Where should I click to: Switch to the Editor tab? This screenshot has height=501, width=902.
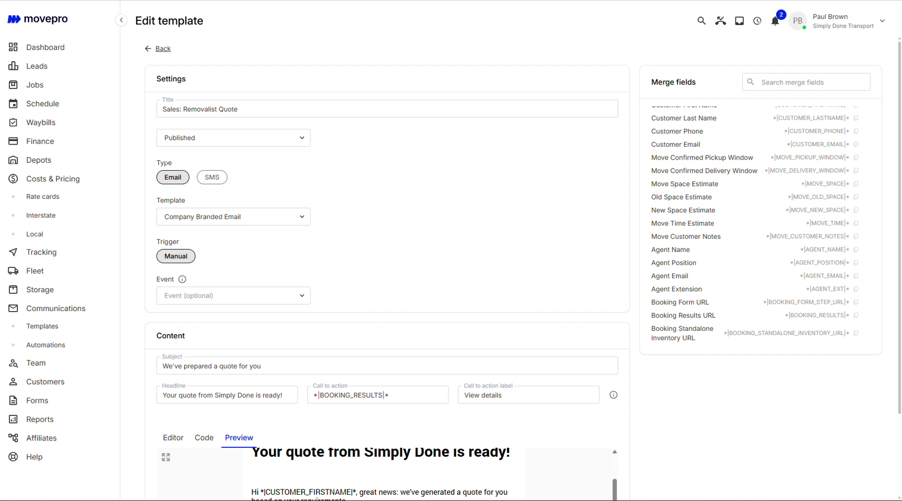coord(173,438)
